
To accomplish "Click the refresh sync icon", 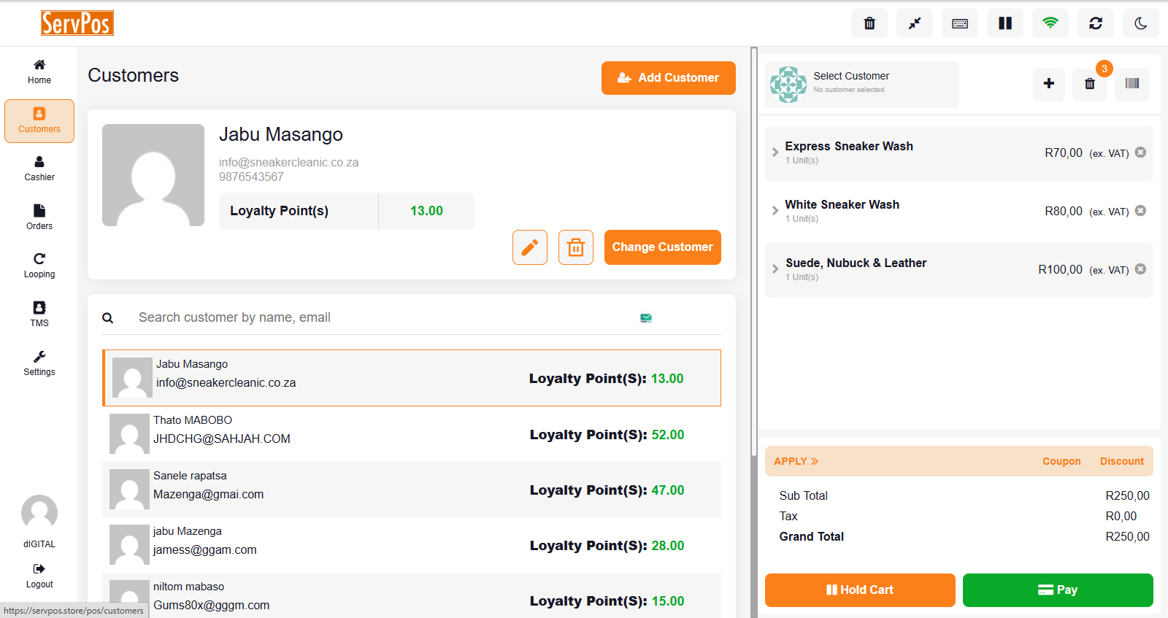I will (x=1096, y=23).
